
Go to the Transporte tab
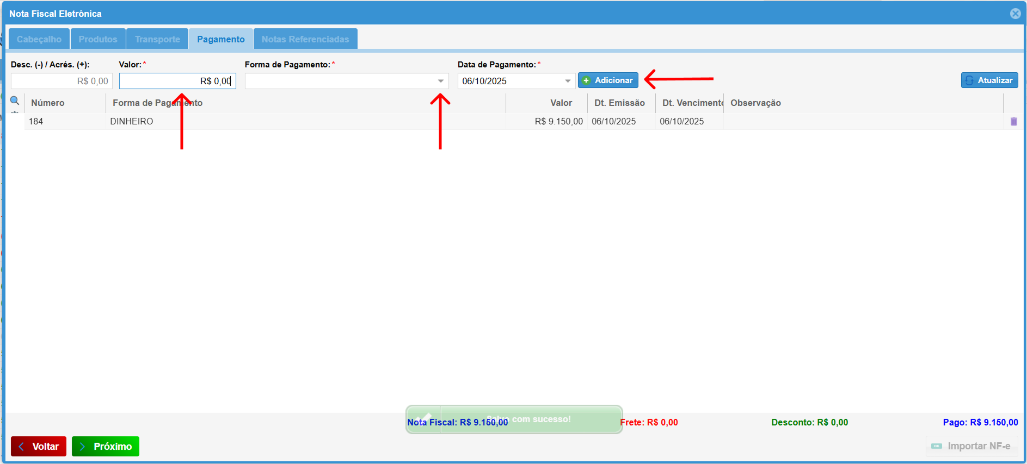coord(157,39)
